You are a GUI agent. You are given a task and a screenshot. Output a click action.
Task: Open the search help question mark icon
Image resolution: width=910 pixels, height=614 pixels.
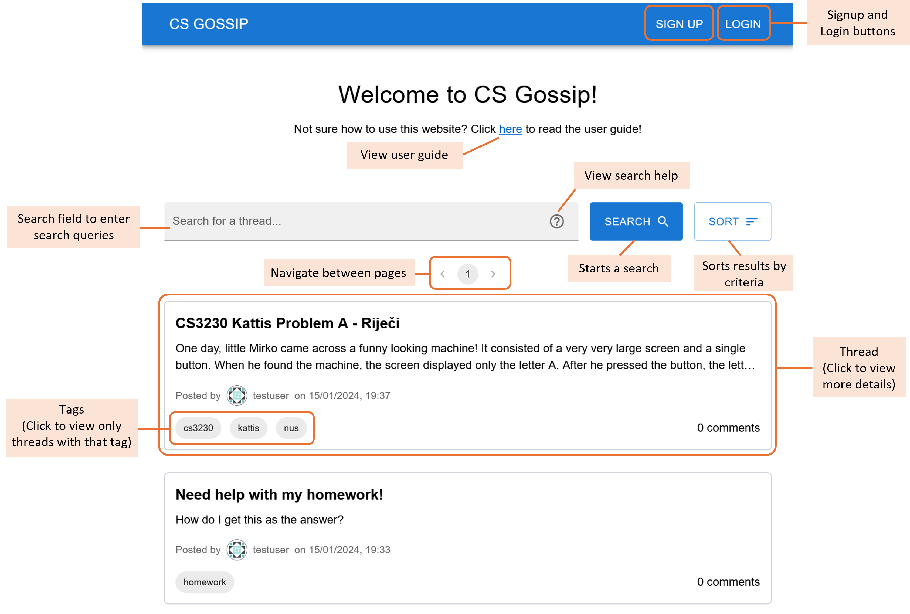557,221
